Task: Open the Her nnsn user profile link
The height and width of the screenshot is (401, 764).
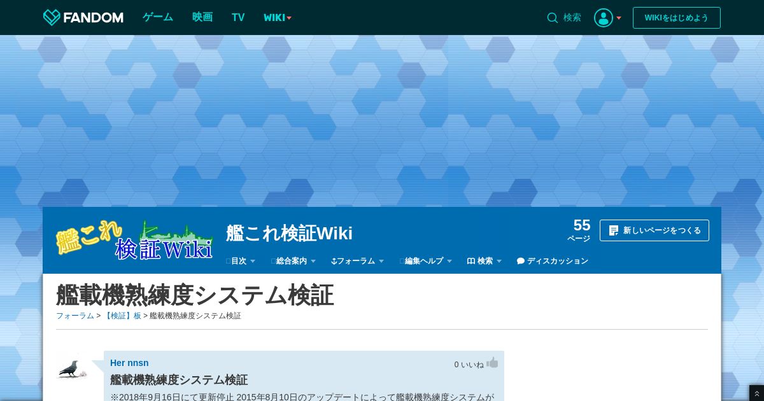Action: [129, 363]
